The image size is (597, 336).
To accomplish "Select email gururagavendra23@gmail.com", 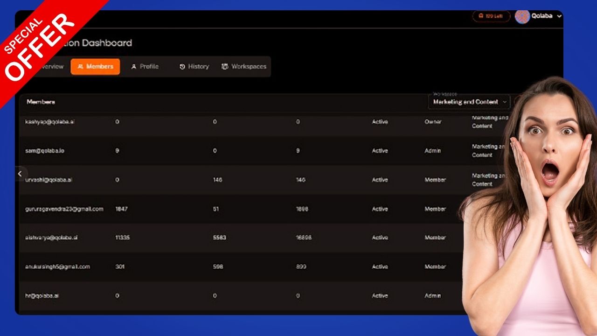I will 64,209.
